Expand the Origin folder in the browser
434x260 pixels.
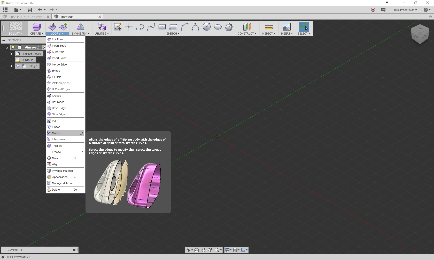point(11,66)
